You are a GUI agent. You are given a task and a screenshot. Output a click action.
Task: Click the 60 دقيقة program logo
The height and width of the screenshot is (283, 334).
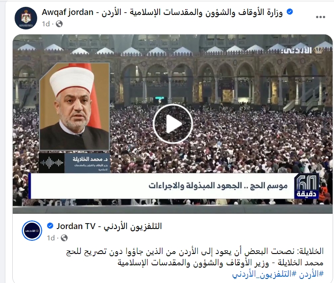[306, 186]
